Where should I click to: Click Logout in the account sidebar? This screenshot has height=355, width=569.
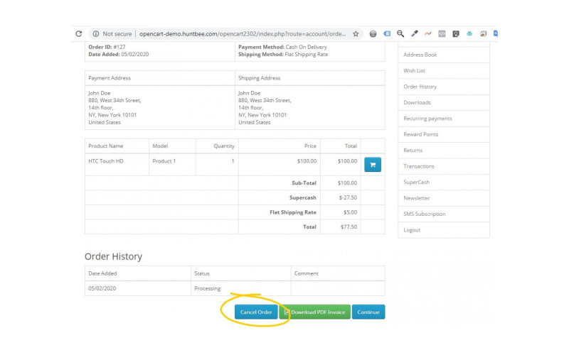[412, 230]
